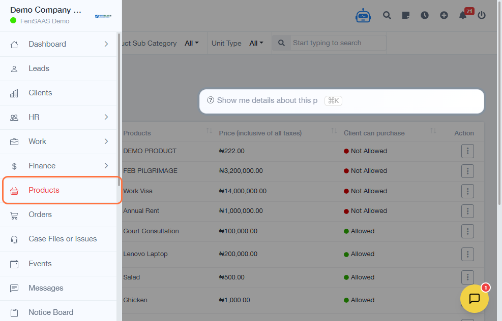The image size is (502, 321).
Task: Click the power logout icon
Action: [x=482, y=15]
